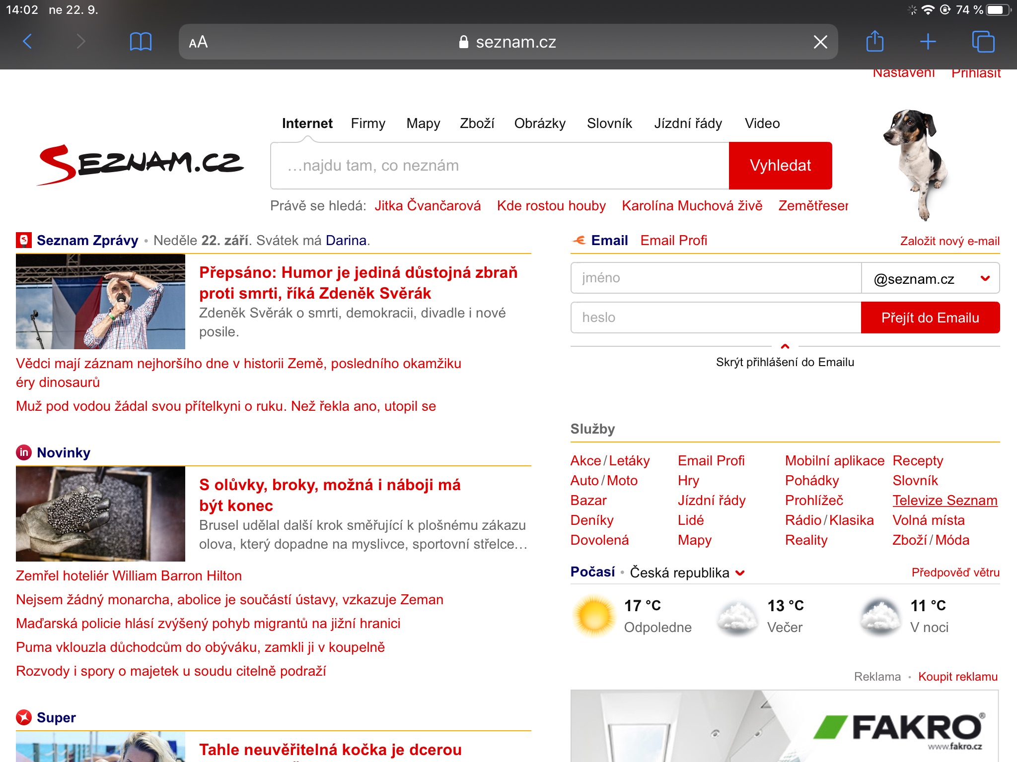Screen dimensions: 1017x762
Task: Open a new tab with the plus icon
Action: click(x=928, y=42)
